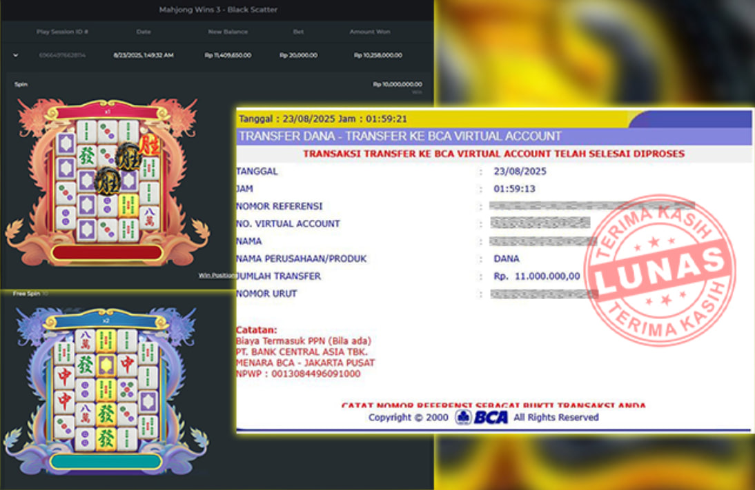Click the 'NOMOR REFERENSI' field label

point(280,206)
